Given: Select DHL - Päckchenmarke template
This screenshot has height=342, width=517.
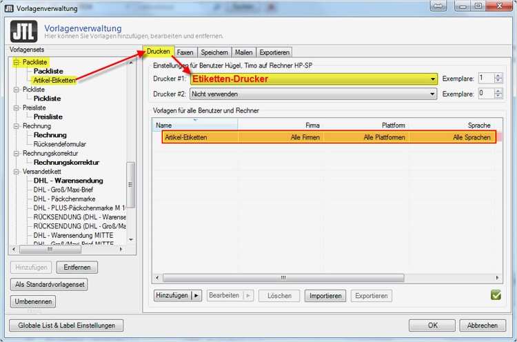Looking at the screenshot, I should point(64,199).
